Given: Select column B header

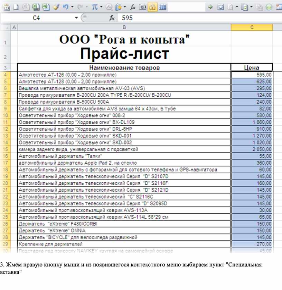Looking at the screenshot, I should (124, 28).
